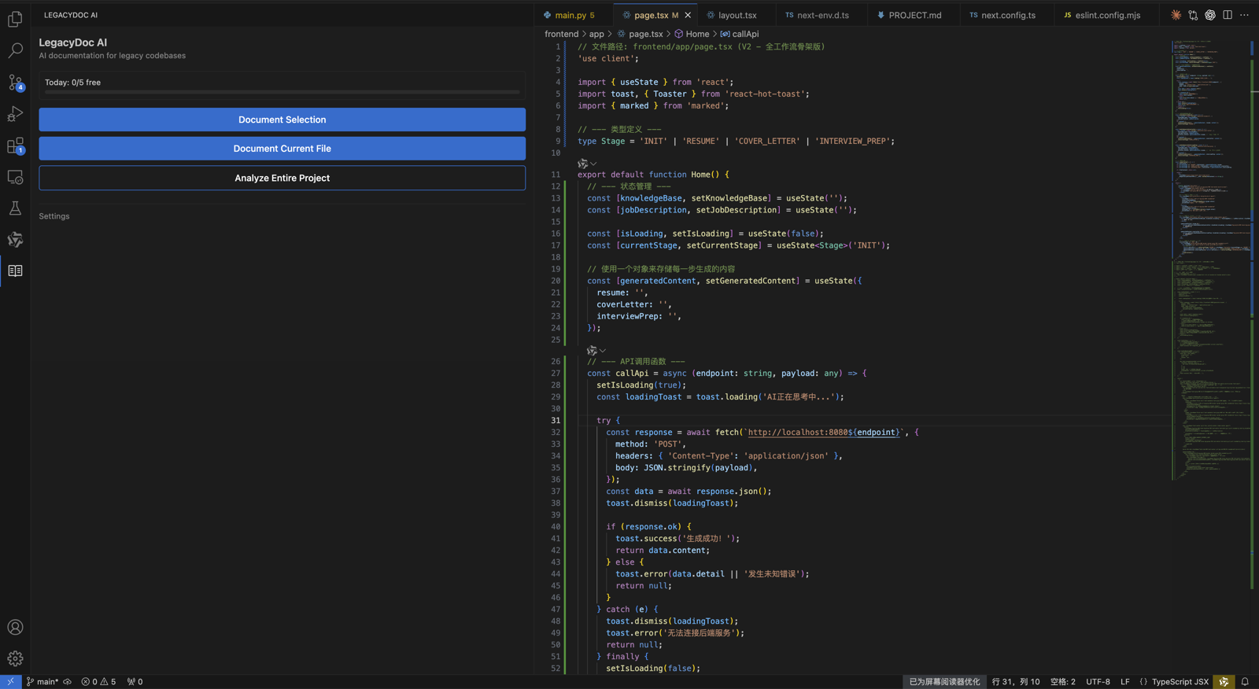This screenshot has width=1259, height=689.
Task: Open the Settings link in LegacyDoc panel
Action: [54, 216]
